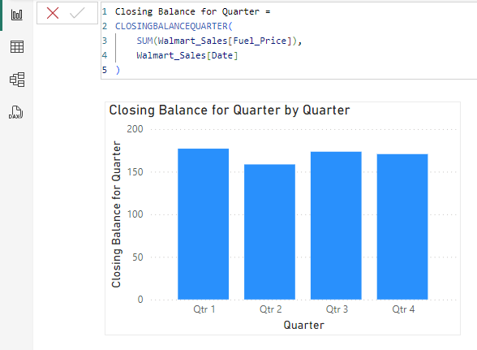Click the 50 y-axis value
The image size is (477, 350).
click(138, 257)
